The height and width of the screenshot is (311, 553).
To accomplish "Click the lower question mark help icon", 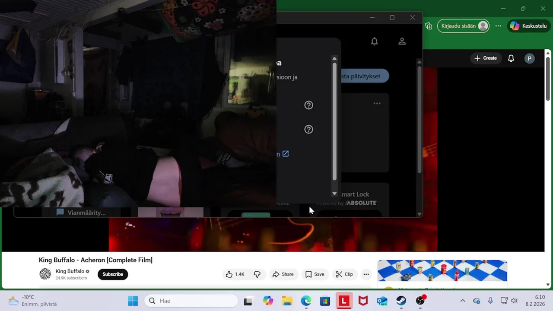I will tap(308, 129).
